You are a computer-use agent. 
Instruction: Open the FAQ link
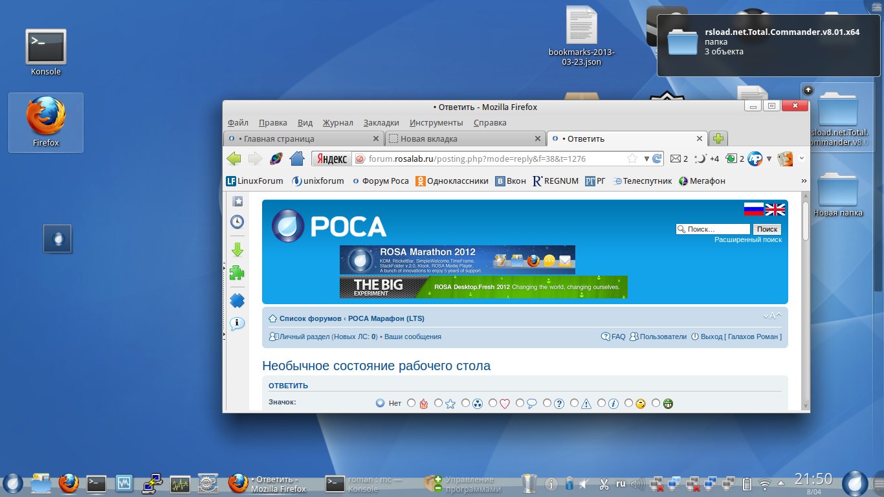pyautogui.click(x=619, y=337)
